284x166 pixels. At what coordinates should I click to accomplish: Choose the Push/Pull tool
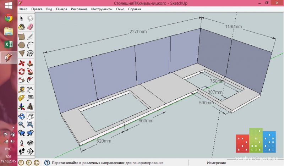coord(30,63)
